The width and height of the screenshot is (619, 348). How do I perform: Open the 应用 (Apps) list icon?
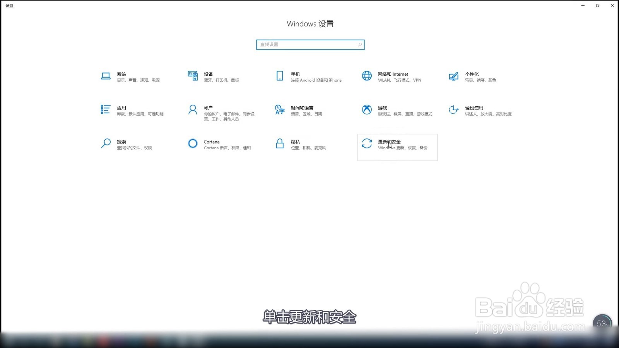click(106, 109)
